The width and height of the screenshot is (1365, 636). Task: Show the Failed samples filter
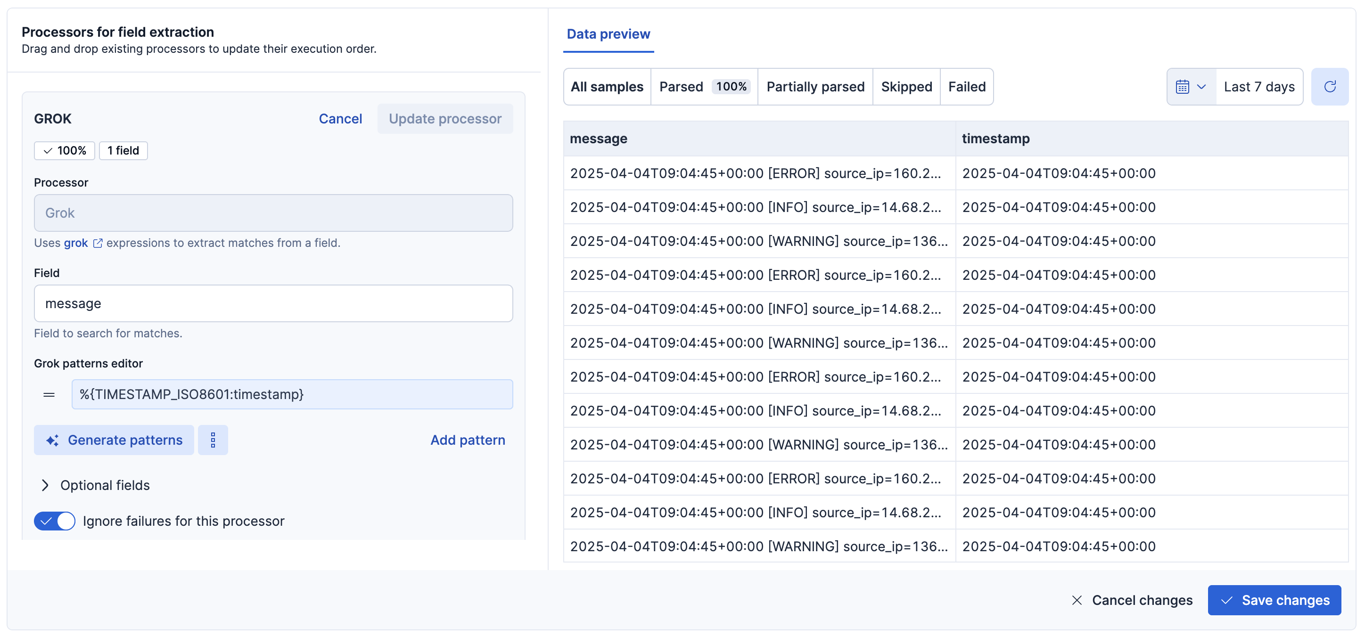point(966,87)
